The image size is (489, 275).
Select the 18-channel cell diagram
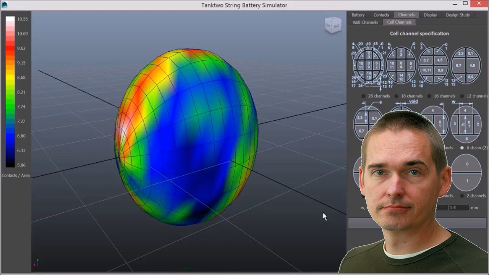[x=401, y=66]
